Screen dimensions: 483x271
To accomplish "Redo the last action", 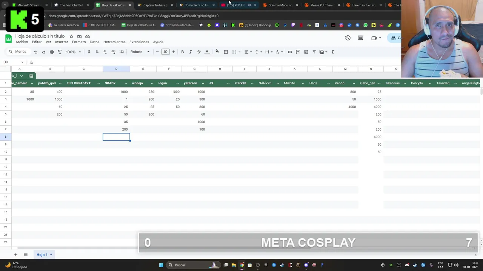I will (43, 52).
